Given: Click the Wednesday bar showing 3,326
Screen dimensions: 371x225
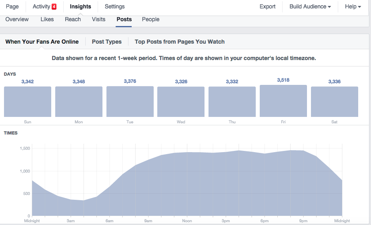Looking at the screenshot, I should click(x=181, y=102).
